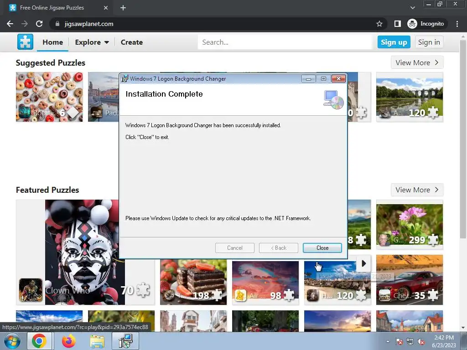Open a new tab with plus button
This screenshot has width=467, height=350.
pos(123,8)
